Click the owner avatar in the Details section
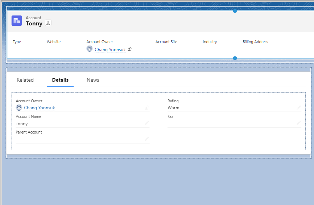Image resolution: width=314 pixels, height=205 pixels. click(19, 108)
